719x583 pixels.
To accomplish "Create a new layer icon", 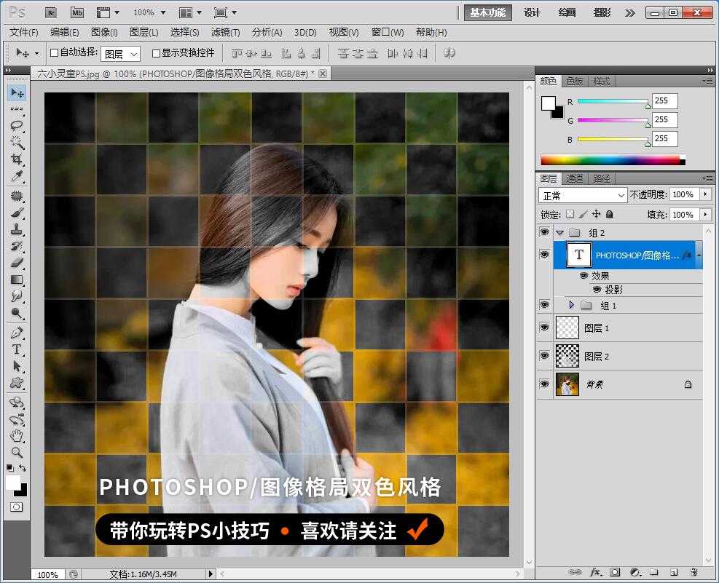I will tap(674, 572).
